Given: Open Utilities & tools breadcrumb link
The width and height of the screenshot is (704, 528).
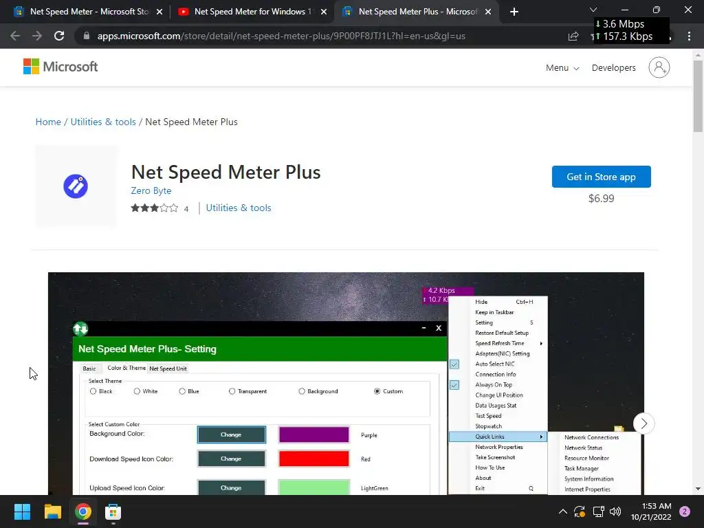Looking at the screenshot, I should [x=103, y=122].
